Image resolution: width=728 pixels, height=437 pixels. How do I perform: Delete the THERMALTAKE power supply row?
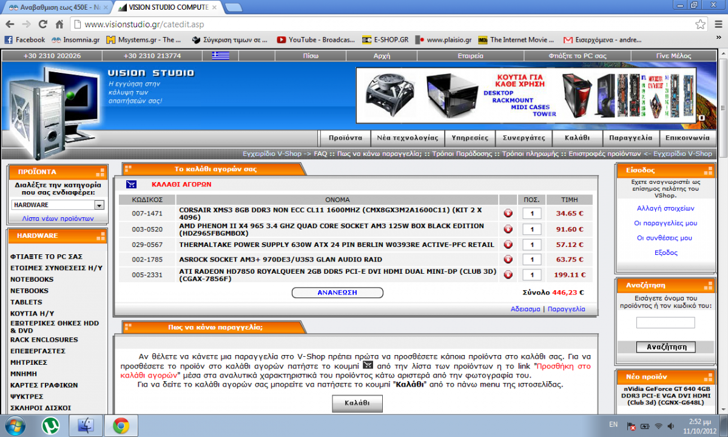tap(508, 245)
